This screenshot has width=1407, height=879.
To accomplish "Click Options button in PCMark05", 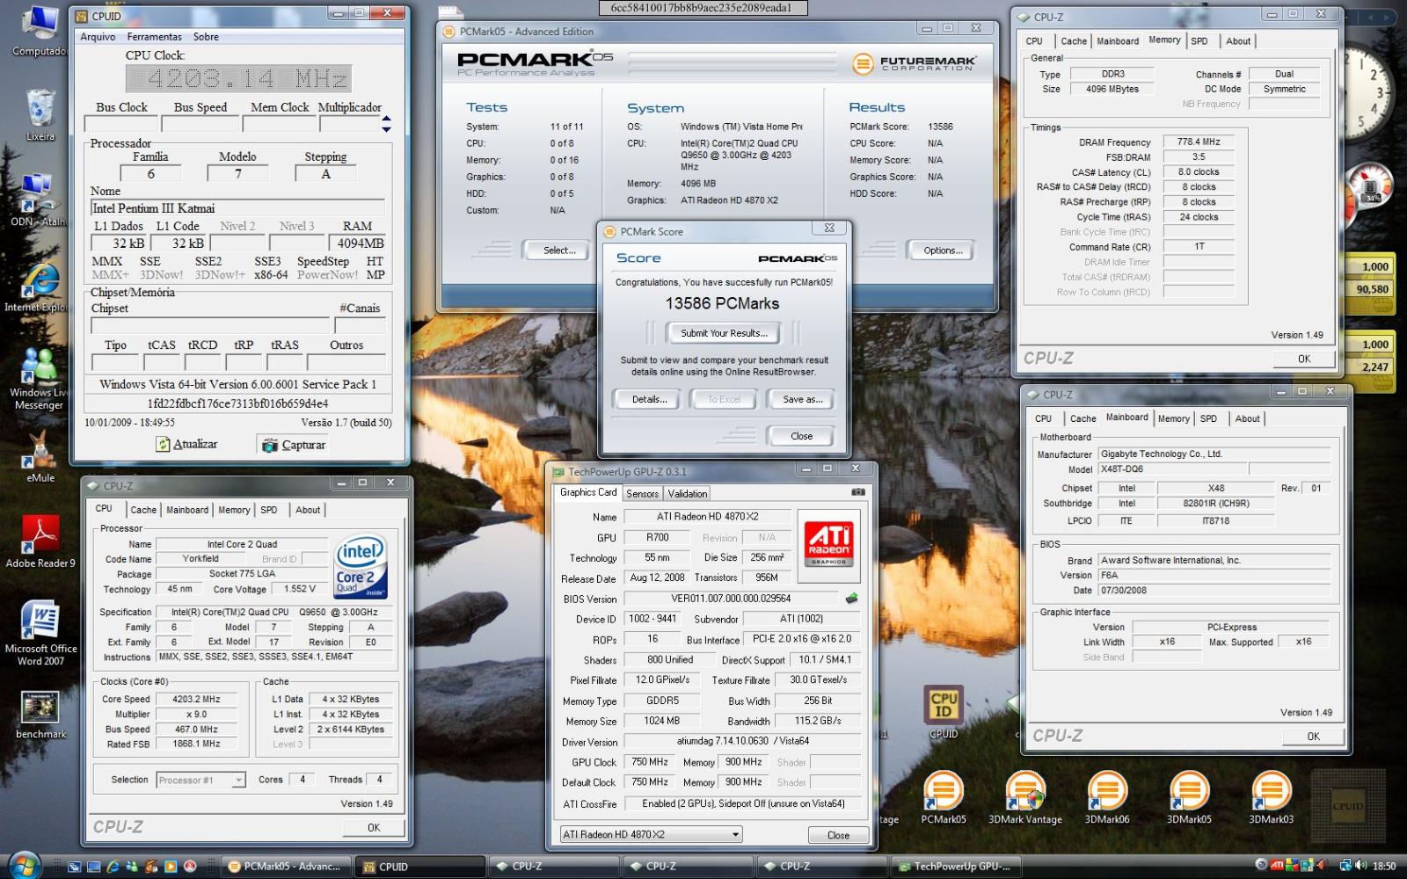I will click(943, 251).
